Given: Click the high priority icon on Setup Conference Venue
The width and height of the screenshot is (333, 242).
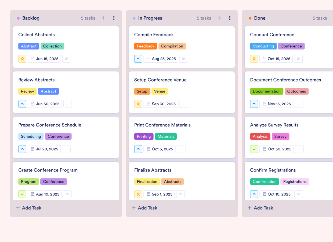Looking at the screenshot, I should pos(138,104).
